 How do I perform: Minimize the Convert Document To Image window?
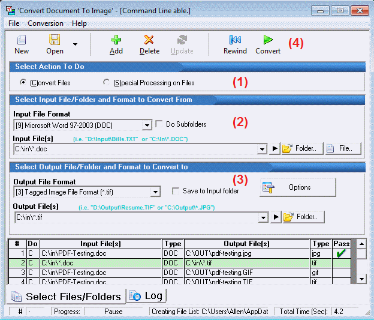pyautogui.click(x=321, y=11)
